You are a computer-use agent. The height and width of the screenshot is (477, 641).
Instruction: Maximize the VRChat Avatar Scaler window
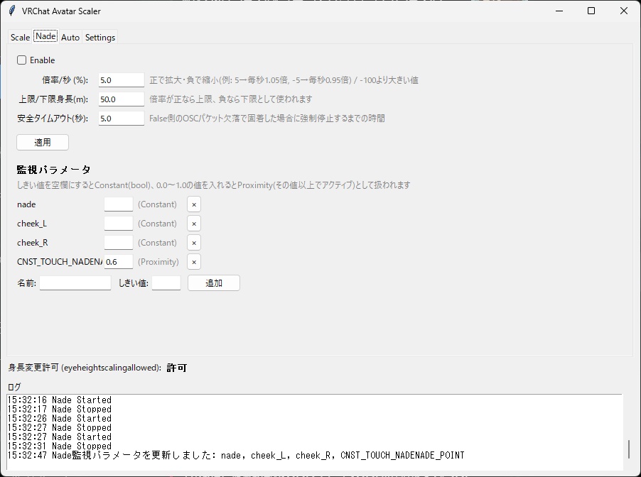click(x=591, y=11)
